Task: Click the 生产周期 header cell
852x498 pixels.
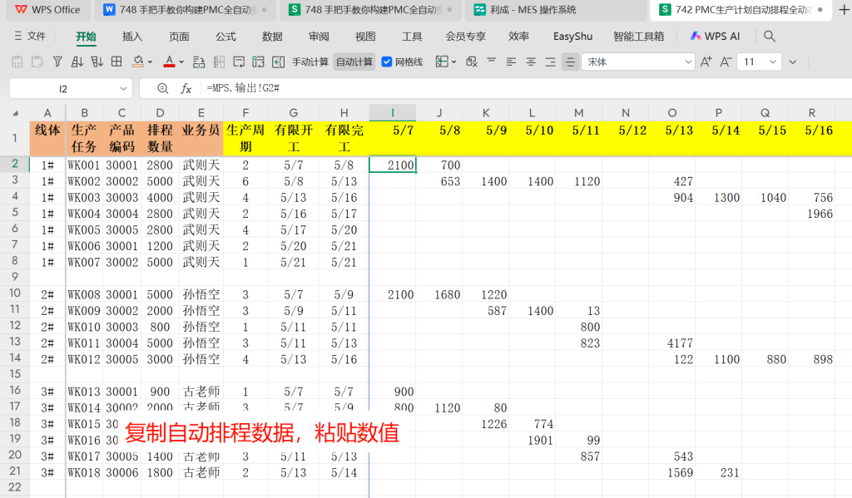Action: pos(245,138)
